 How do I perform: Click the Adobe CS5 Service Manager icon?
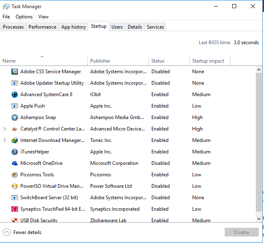click(x=15, y=72)
